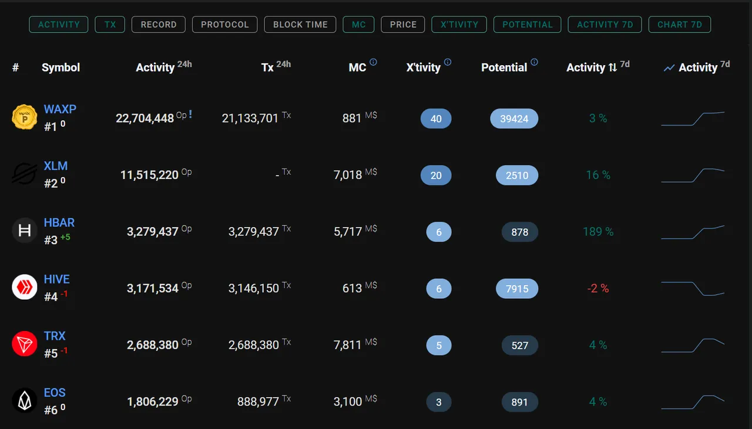Toggle the RECORD column filter

[x=159, y=25]
